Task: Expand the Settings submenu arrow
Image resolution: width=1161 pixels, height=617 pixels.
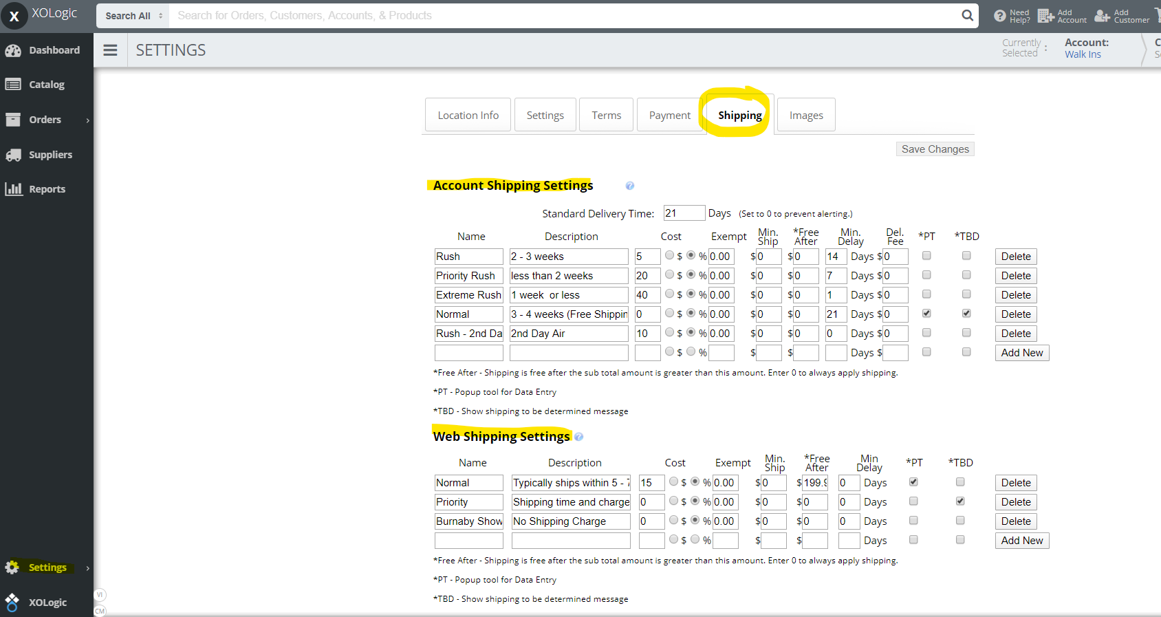Action: [87, 568]
